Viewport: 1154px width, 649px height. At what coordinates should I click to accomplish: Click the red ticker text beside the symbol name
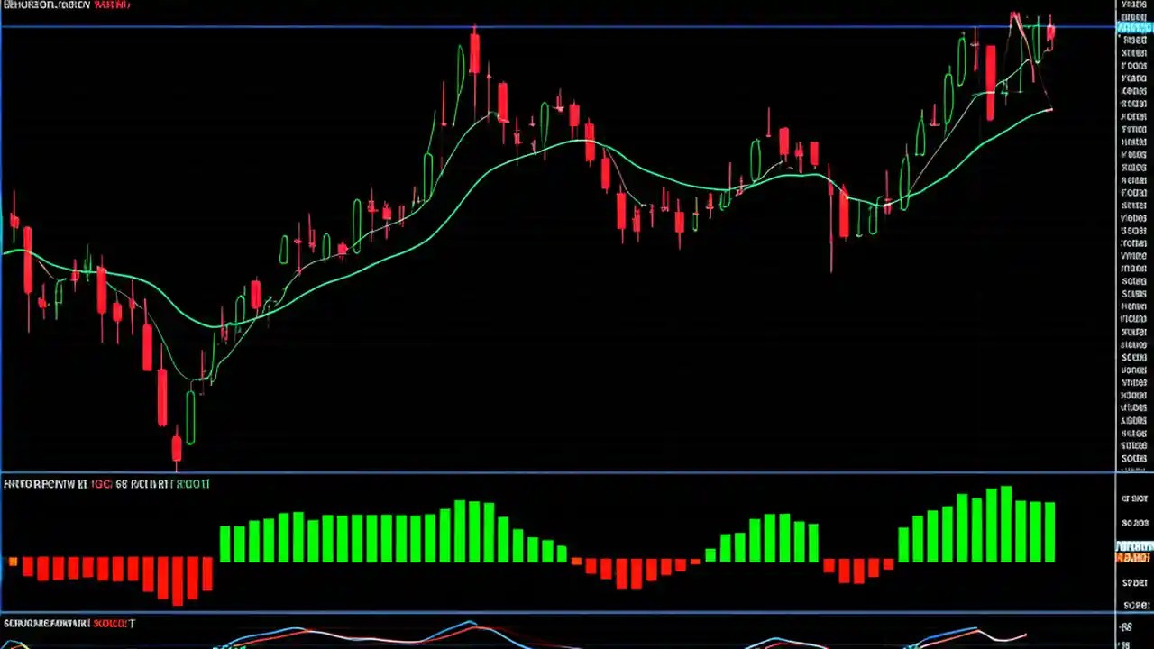click(x=111, y=5)
